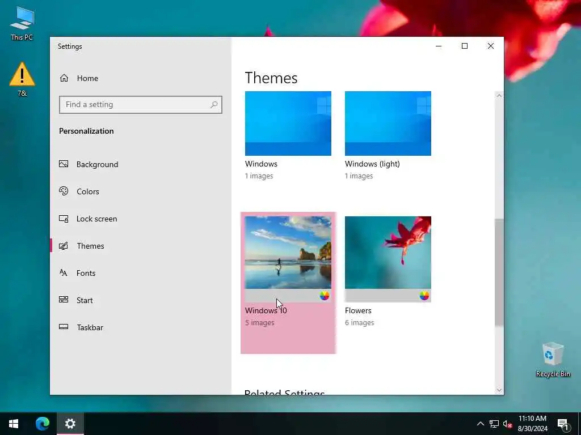Image resolution: width=581 pixels, height=435 pixels.
Task: Click the '5 images' caption
Action: click(x=259, y=322)
